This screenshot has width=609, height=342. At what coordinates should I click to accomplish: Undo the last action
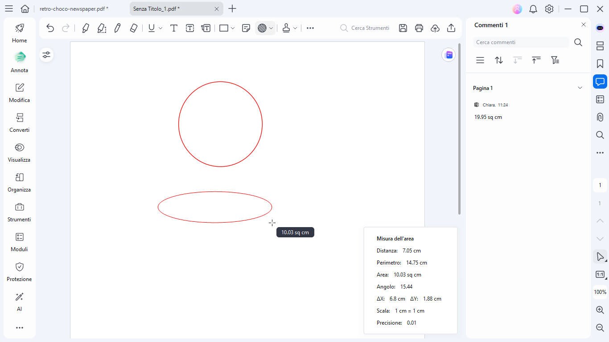50,28
